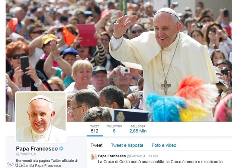Switch to the Tweet tab
Viewport: 238px width, 168px height.
[x=97, y=145]
